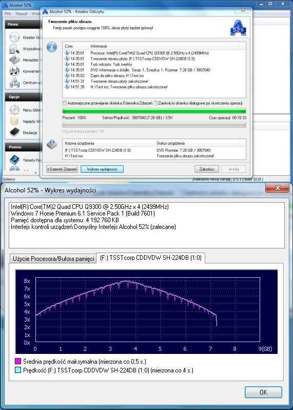The height and width of the screenshot is (410, 293).
Task: Click the Wyszukiwanie search icon in sidebar
Action: pos(14,49)
